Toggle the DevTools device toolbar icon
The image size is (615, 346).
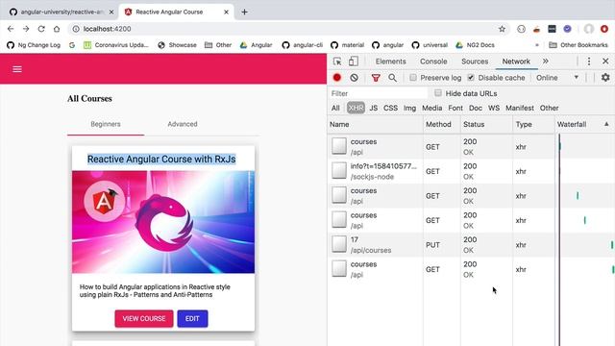tap(354, 62)
